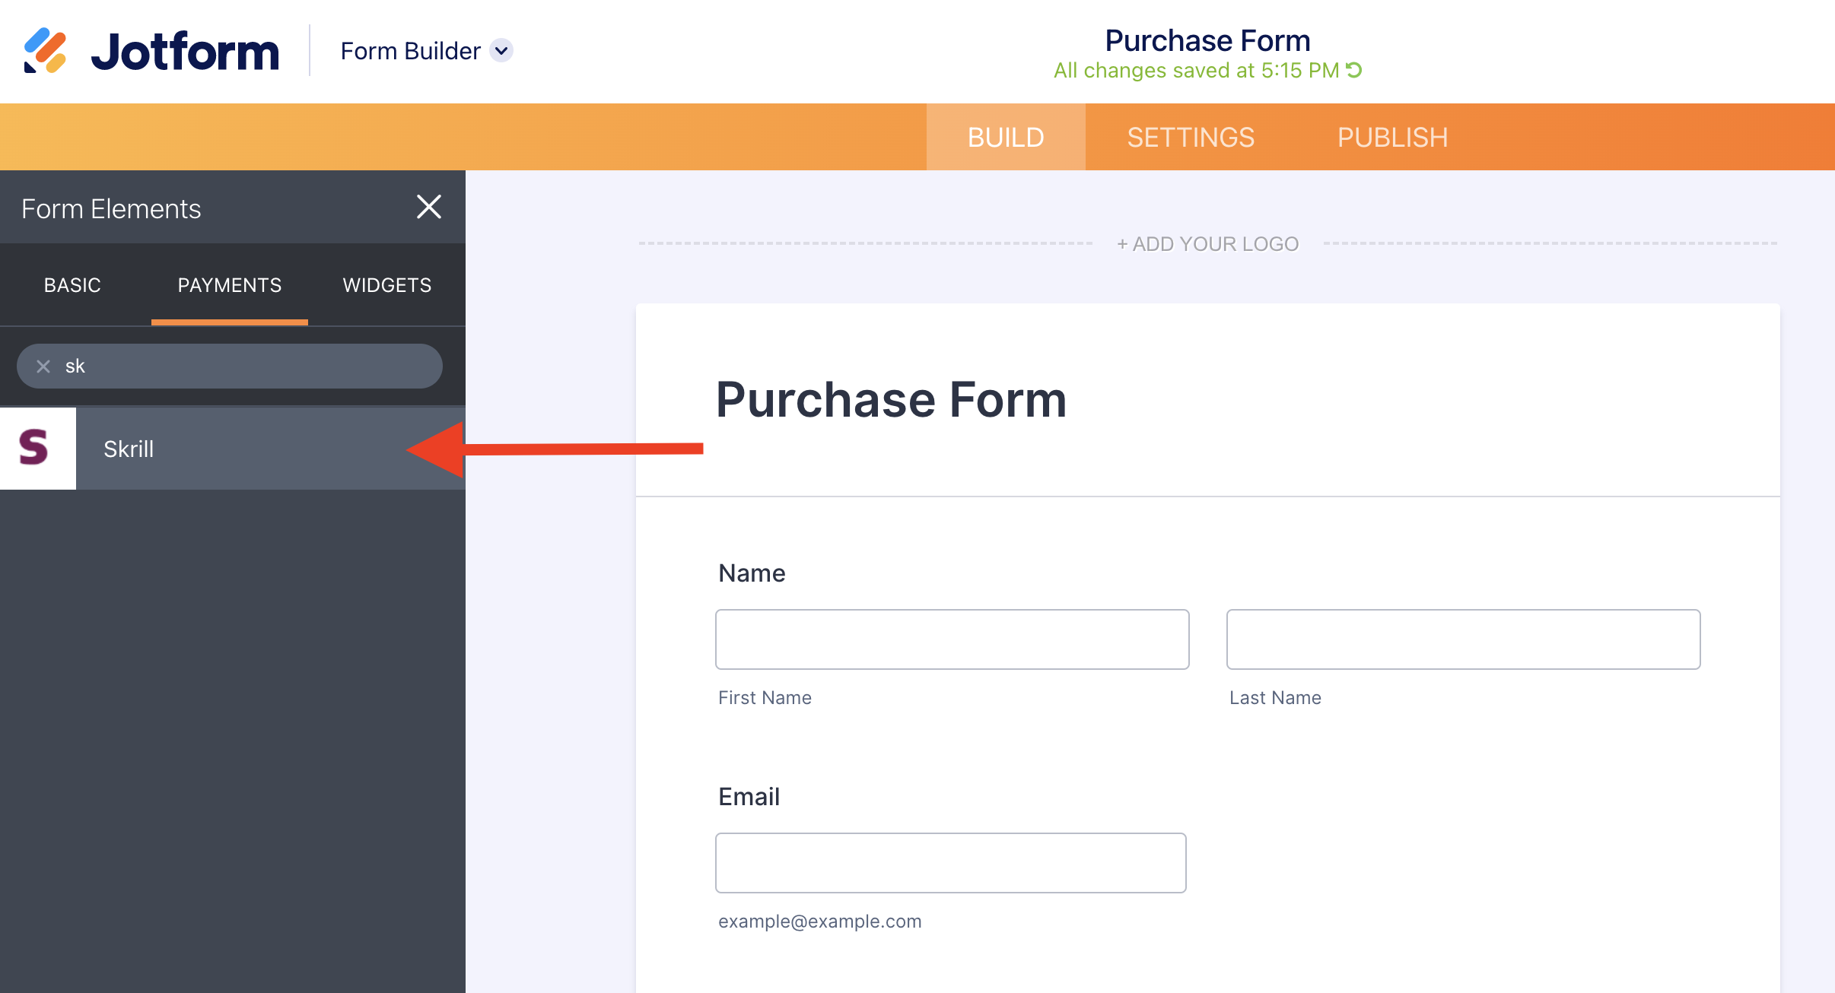Open the WIDGETS elements tab

coord(386,285)
